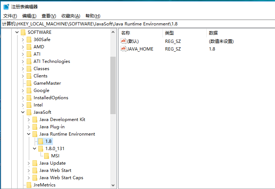
Task: Click the (默认) default value icon
Action: [x=123, y=41]
